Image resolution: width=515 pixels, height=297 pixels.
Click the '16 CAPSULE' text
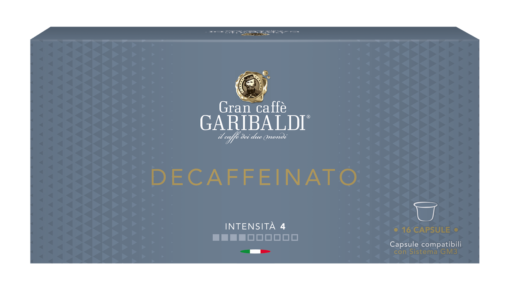pos(426,230)
